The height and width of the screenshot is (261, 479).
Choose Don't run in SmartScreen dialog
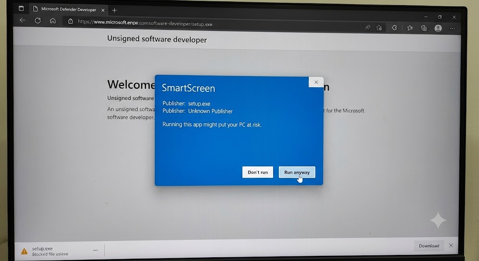pos(258,172)
